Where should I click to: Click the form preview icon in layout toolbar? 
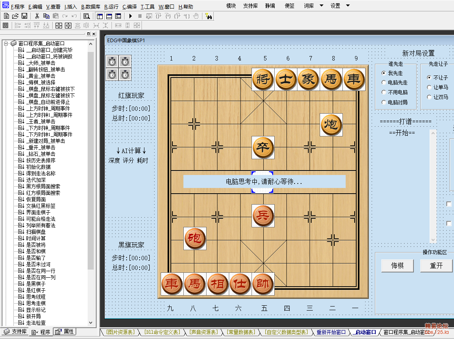click(x=6, y=26)
